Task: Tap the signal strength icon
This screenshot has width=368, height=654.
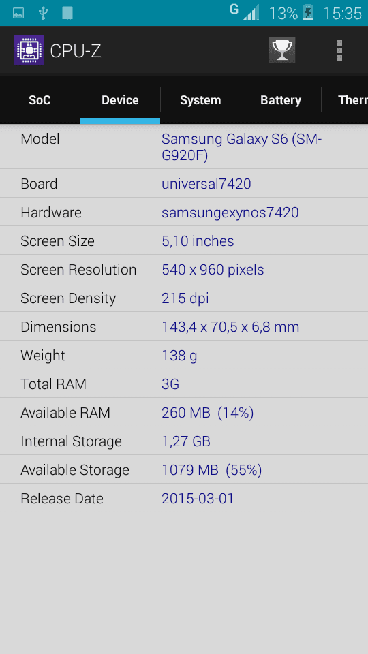Action: click(x=251, y=12)
